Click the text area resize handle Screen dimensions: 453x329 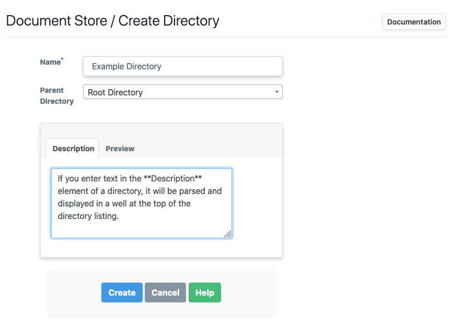228,234
